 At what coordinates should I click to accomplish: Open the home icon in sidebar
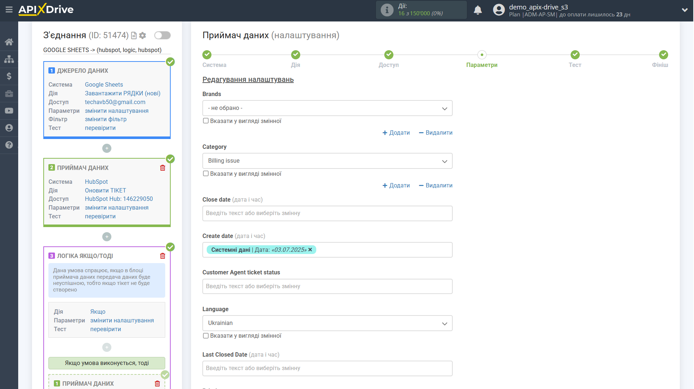pyautogui.click(x=9, y=42)
